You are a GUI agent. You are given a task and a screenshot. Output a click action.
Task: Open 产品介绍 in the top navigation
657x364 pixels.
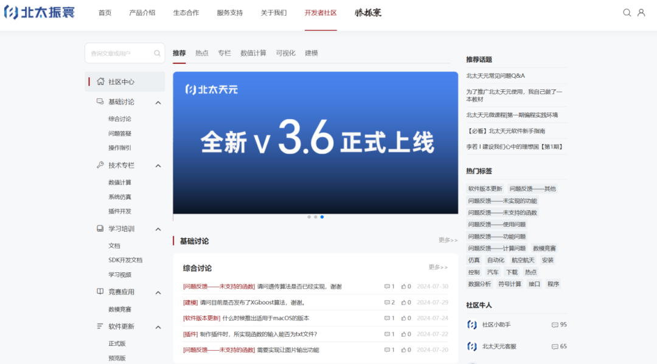pos(142,13)
